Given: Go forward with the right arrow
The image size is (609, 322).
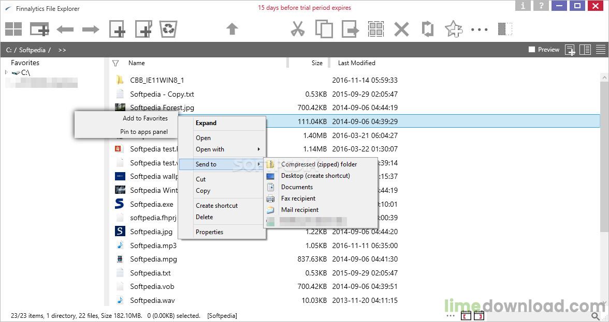Looking at the screenshot, I should pos(91,29).
